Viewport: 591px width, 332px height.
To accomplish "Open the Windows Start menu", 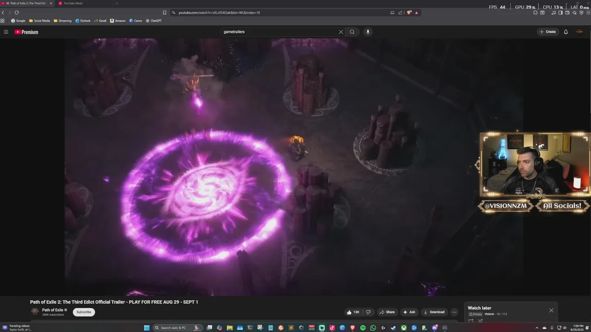I will tap(146, 328).
